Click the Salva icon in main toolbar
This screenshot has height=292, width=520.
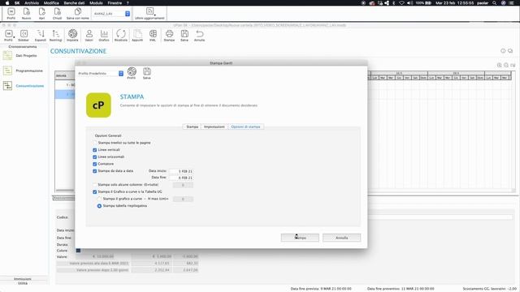point(184,36)
